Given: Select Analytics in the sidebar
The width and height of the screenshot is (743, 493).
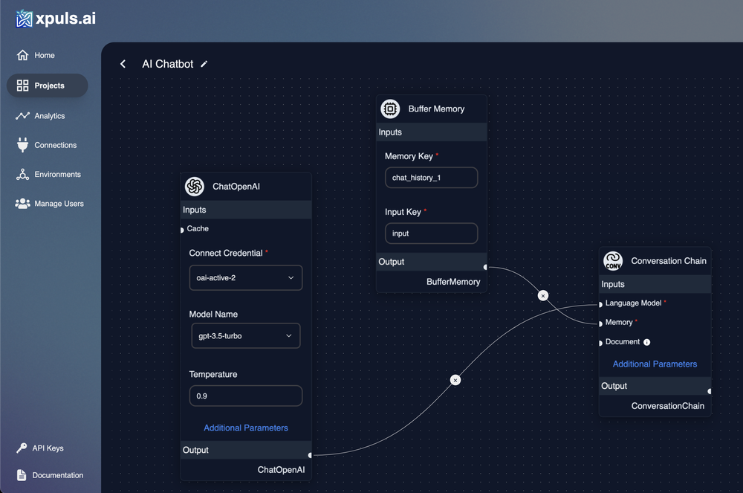Looking at the screenshot, I should [46, 115].
